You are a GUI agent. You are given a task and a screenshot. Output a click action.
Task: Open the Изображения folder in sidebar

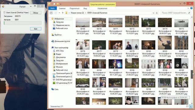point(62,64)
